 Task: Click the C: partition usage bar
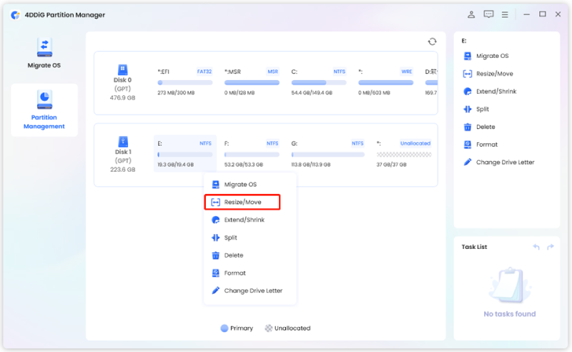(x=319, y=82)
